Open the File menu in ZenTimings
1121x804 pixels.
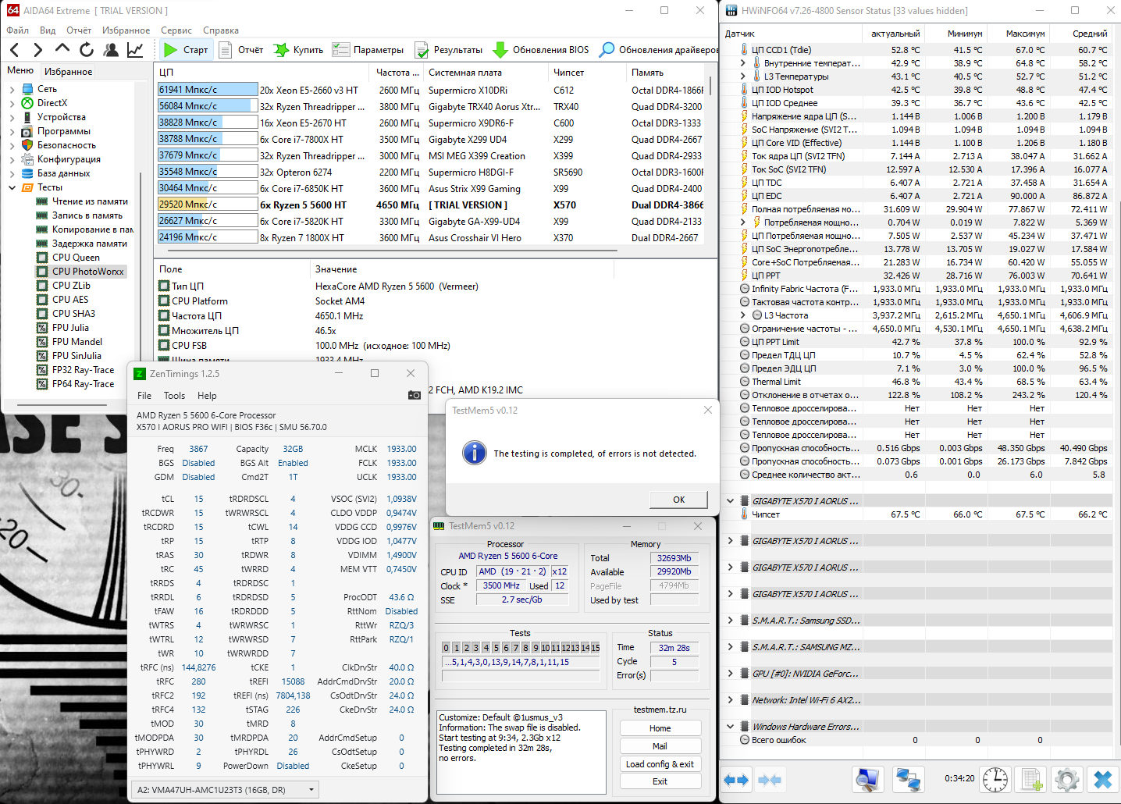pos(144,396)
